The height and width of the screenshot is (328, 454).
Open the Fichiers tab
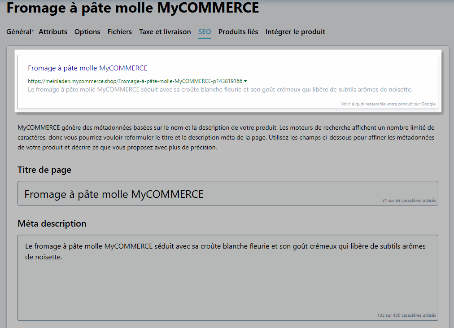pyautogui.click(x=119, y=32)
